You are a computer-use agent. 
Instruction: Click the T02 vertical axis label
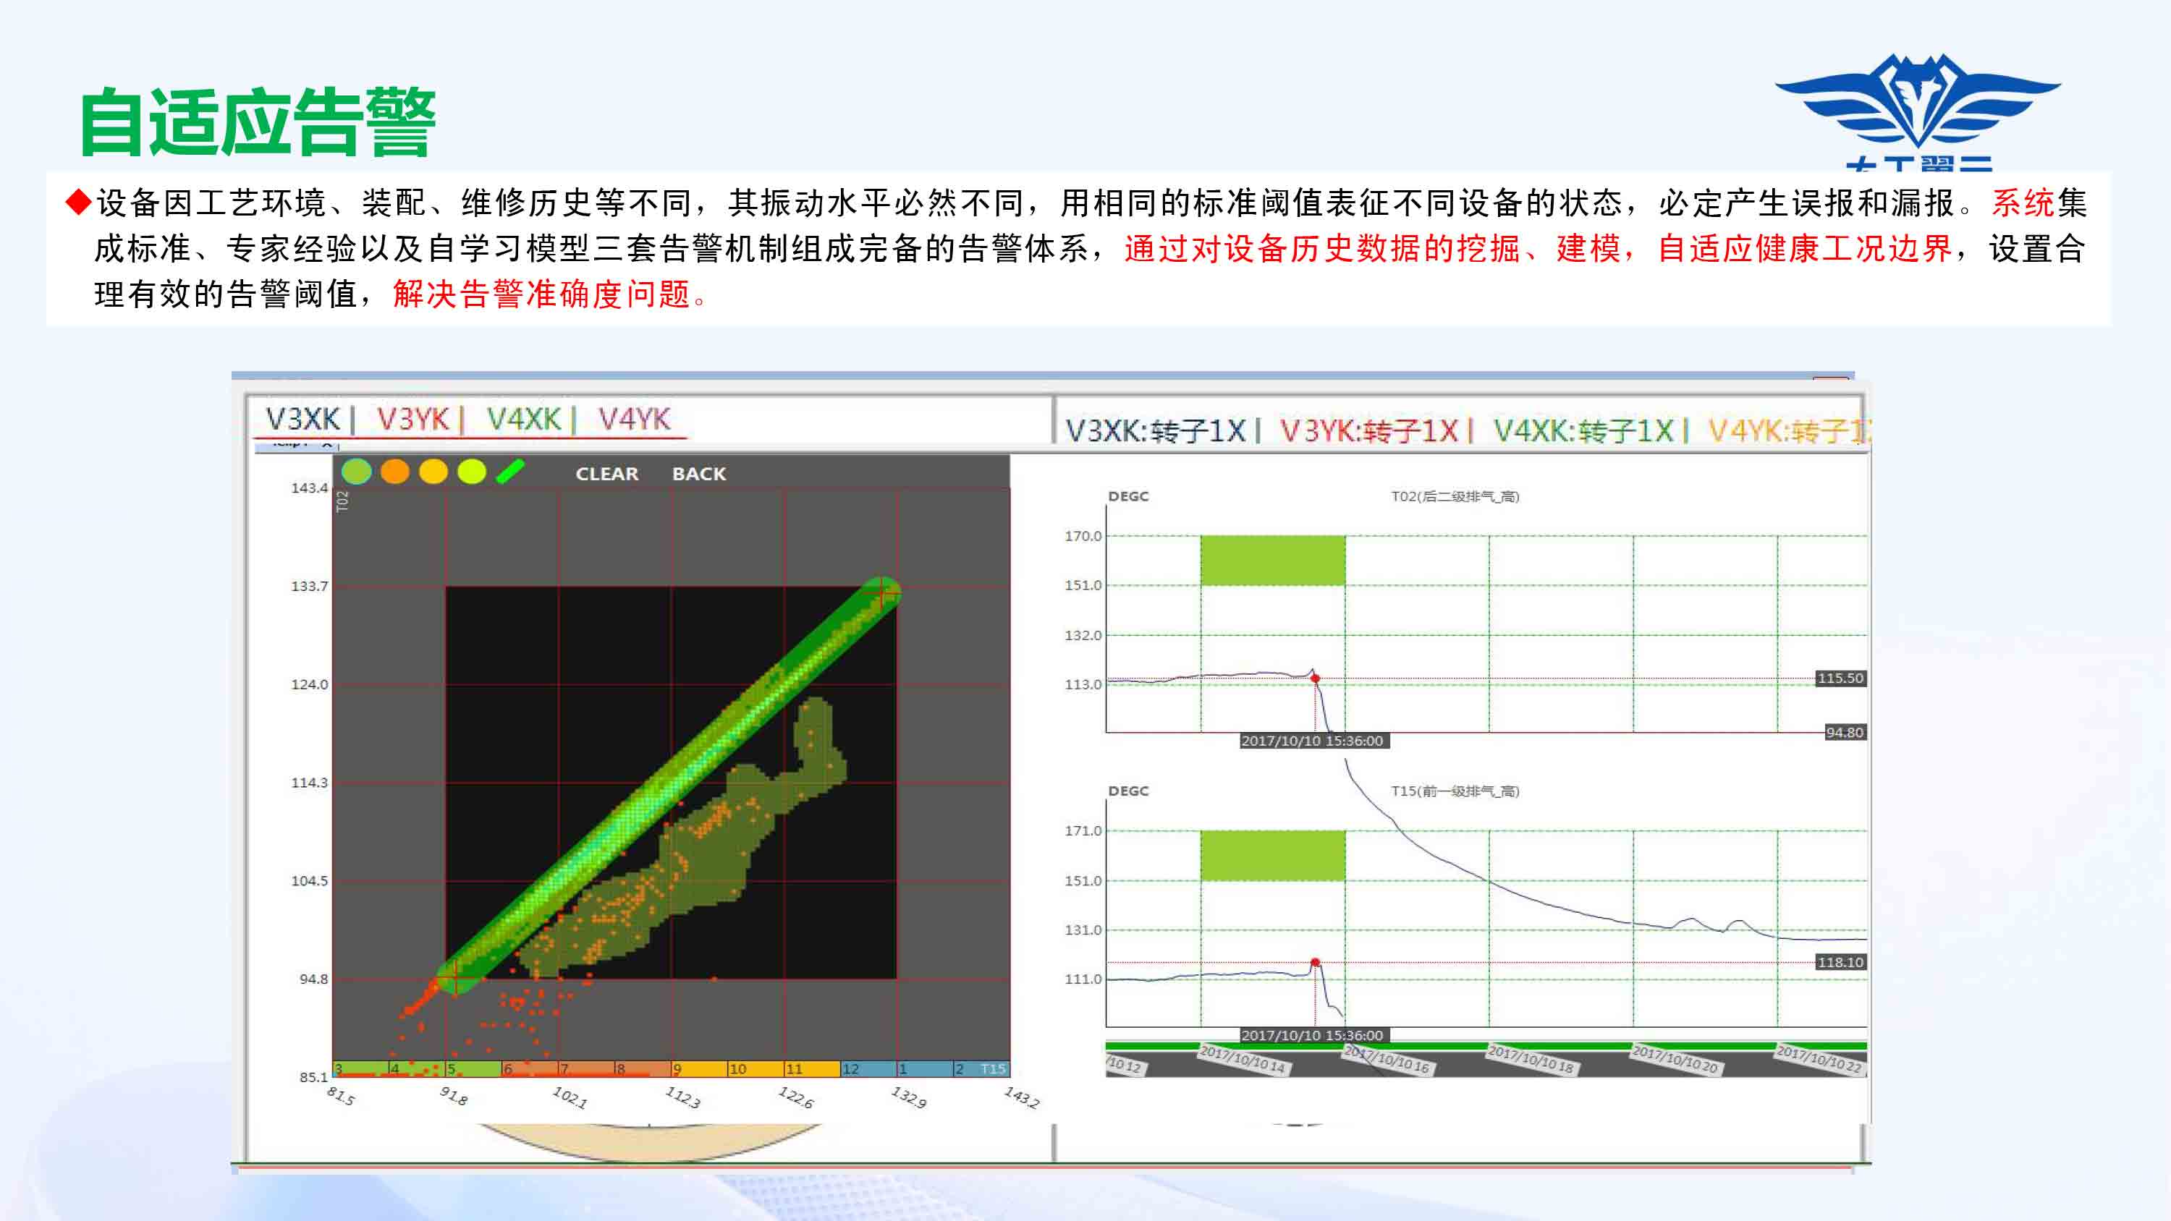click(x=342, y=501)
